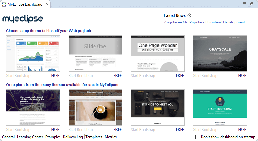
Task: Choose the Slide One Modern Business theme
Action: click(95, 53)
